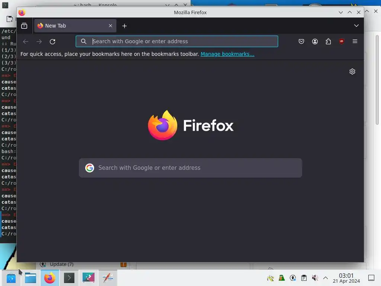
Task: Focus the address bar search field
Action: (177, 41)
